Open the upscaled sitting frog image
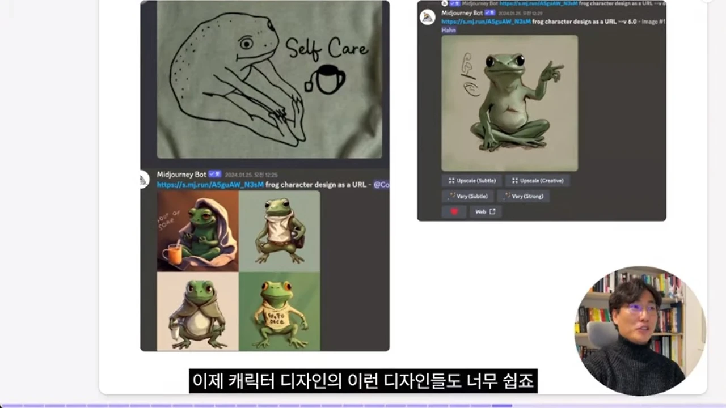 510,103
